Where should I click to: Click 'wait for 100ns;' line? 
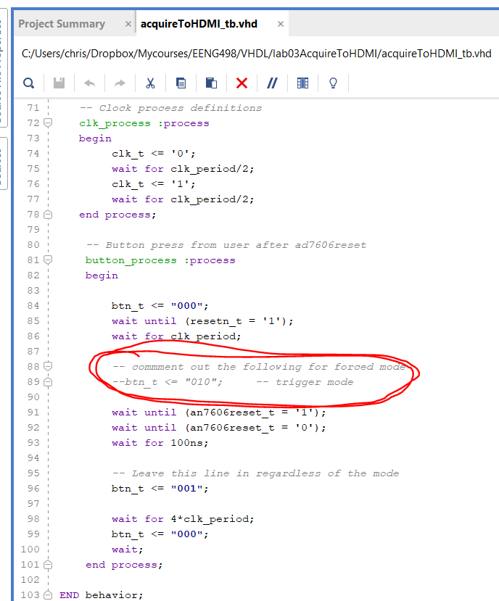[160, 443]
